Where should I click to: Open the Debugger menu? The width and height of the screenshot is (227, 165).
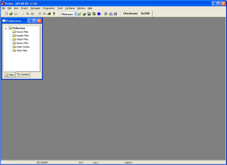coord(35,8)
